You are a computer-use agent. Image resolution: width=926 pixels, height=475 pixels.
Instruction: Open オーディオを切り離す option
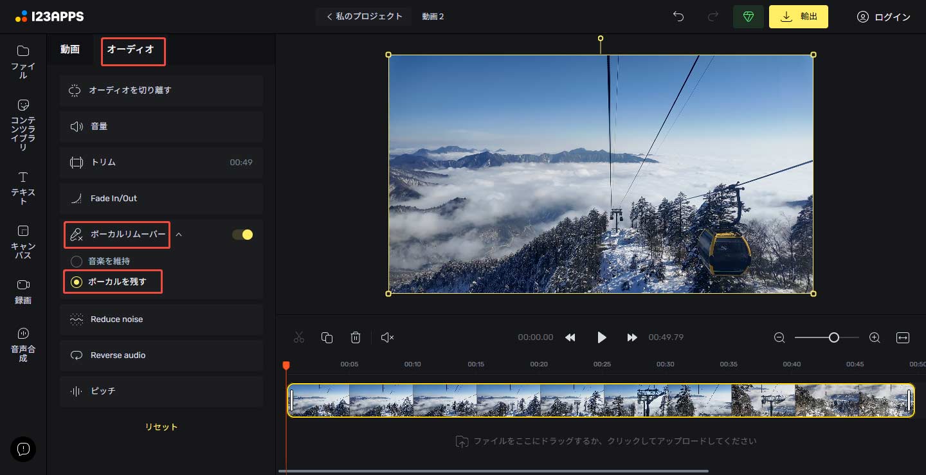coord(161,91)
